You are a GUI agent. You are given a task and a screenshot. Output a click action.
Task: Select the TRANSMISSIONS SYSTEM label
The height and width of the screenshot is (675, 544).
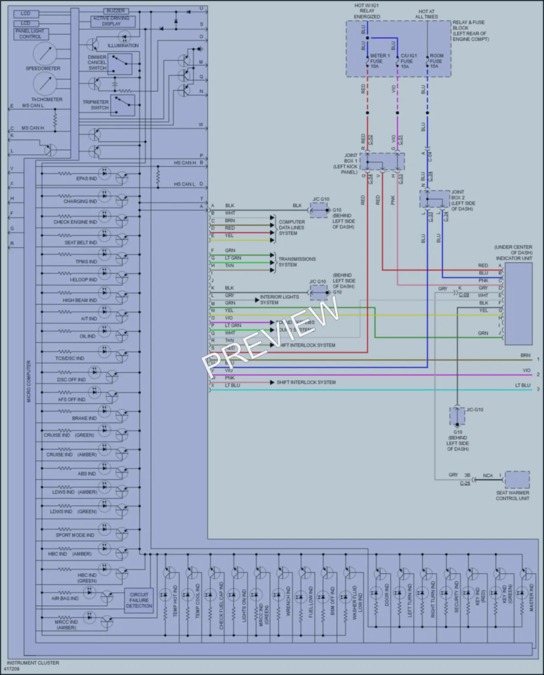296,262
